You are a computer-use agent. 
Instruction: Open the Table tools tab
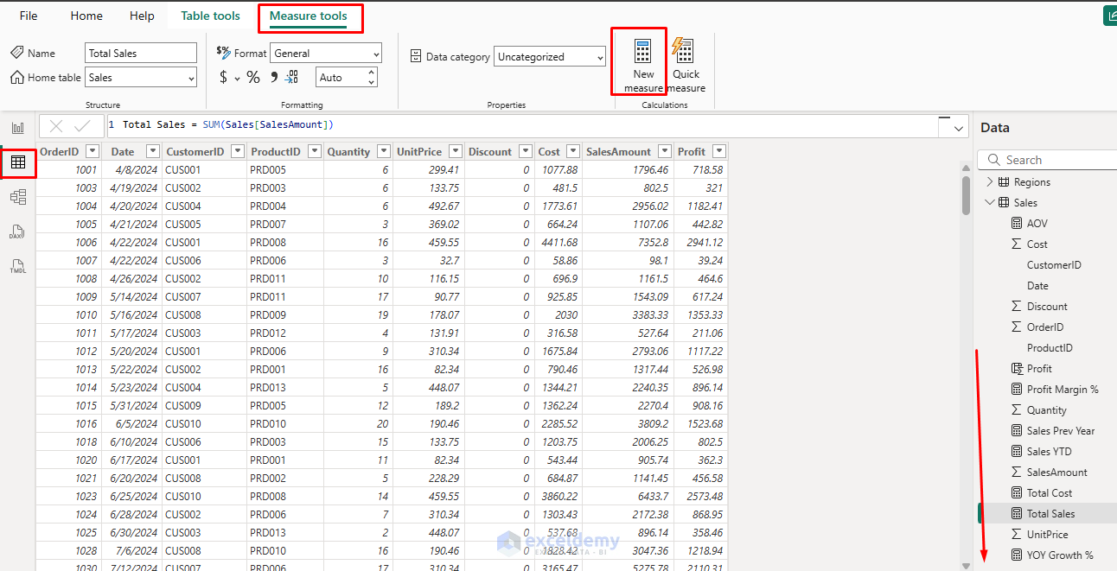(x=210, y=15)
